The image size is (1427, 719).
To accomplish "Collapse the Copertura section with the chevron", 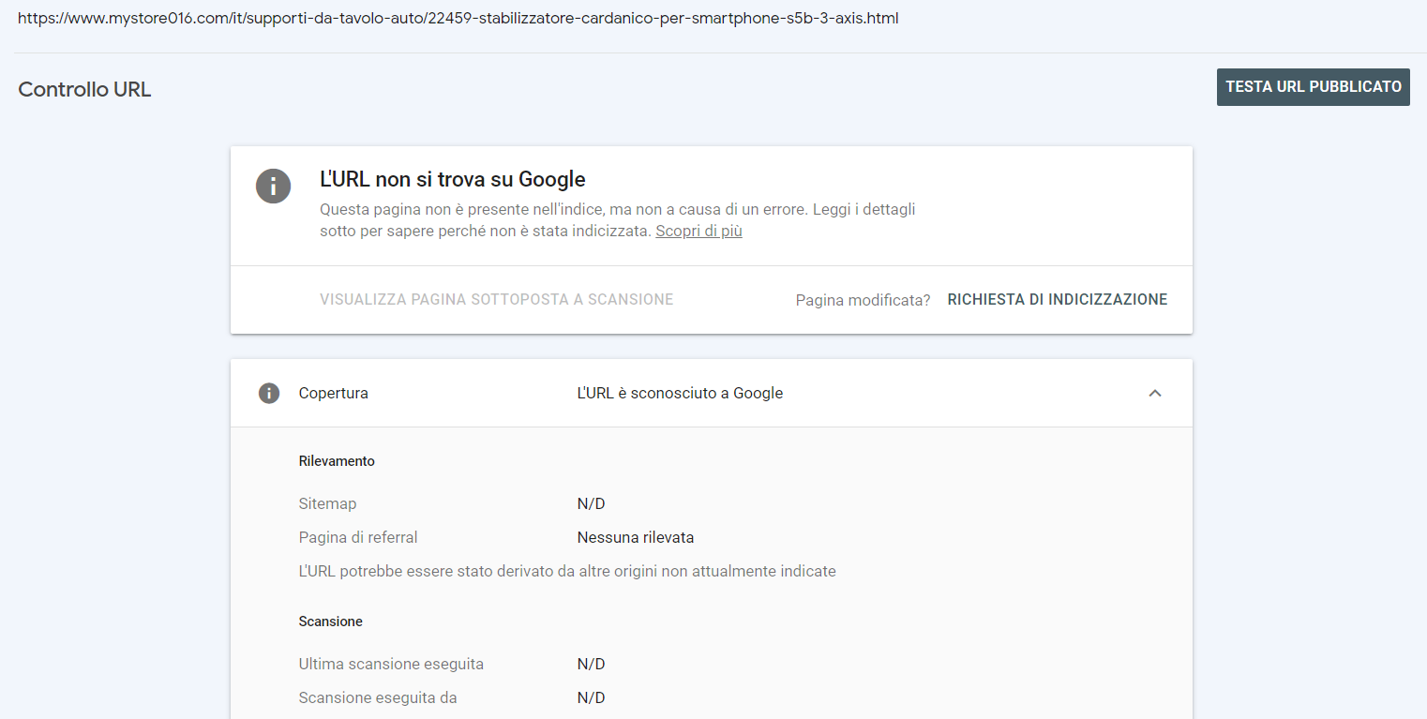I will 1155,394.
